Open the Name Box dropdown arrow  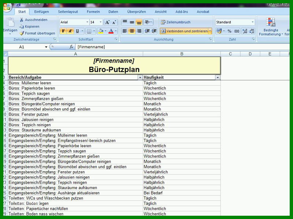pyautogui.click(x=46, y=47)
